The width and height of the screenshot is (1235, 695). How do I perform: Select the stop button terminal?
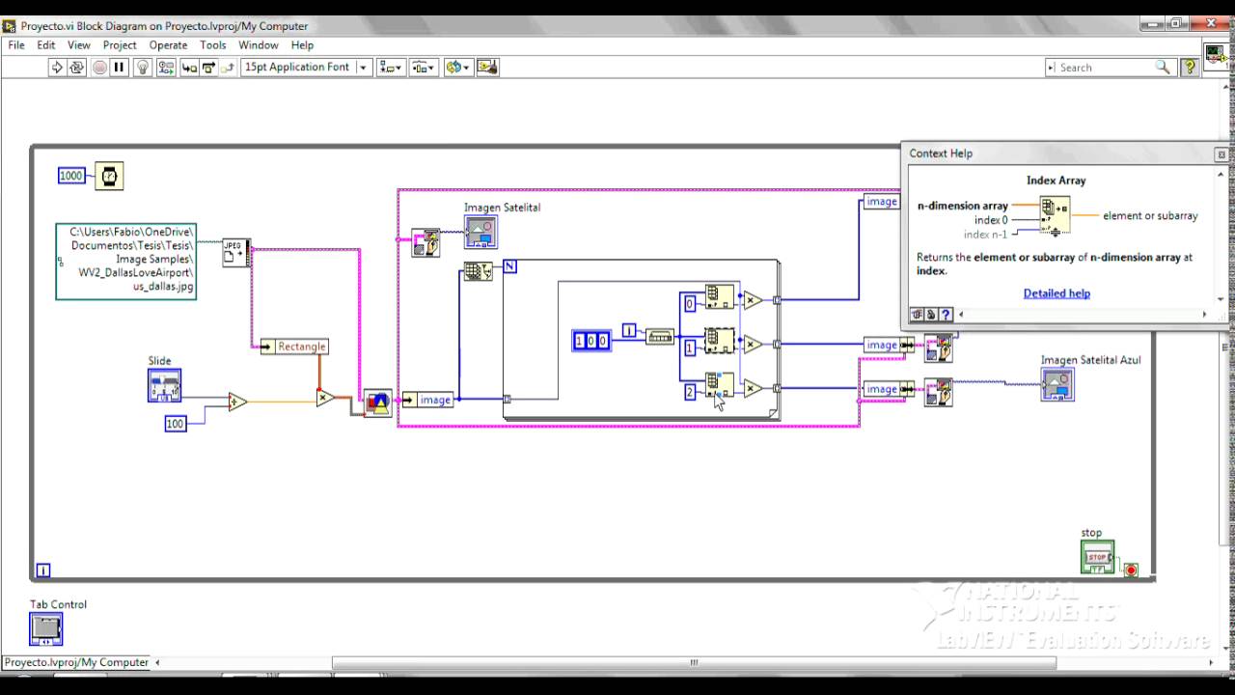pyautogui.click(x=1097, y=557)
